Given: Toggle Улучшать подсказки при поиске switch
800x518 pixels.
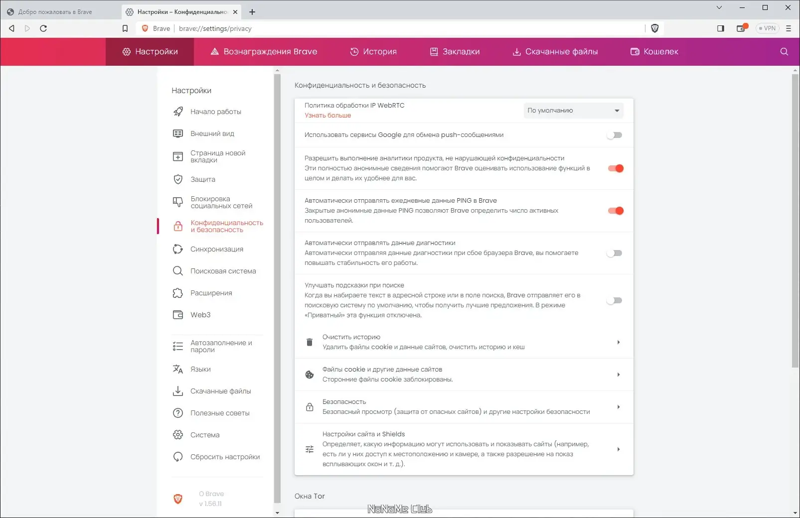Looking at the screenshot, I should (615, 300).
